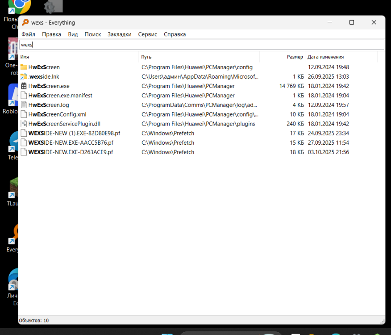The image size is (391, 335).
Task: Open the Файл menu
Action: point(28,34)
